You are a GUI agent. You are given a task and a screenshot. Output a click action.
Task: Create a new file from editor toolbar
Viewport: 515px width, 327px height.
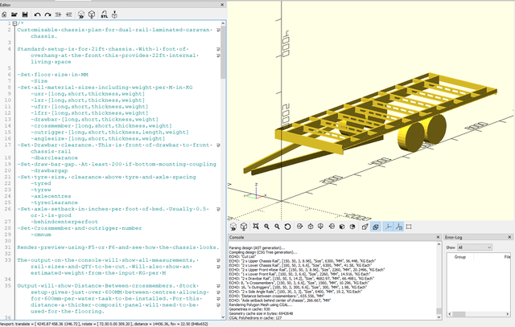pos(4,14)
